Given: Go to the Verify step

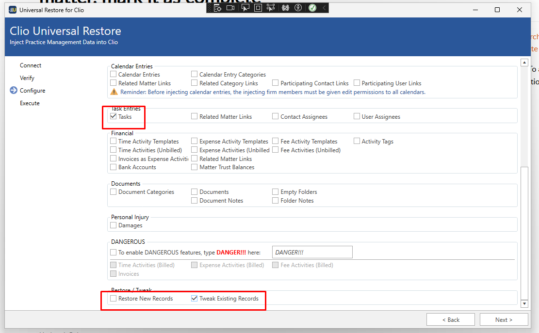Looking at the screenshot, I should tap(27, 78).
